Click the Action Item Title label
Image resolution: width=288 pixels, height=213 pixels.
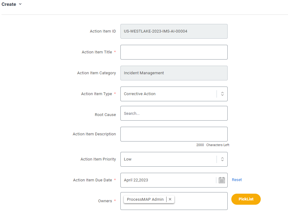coord(97,52)
